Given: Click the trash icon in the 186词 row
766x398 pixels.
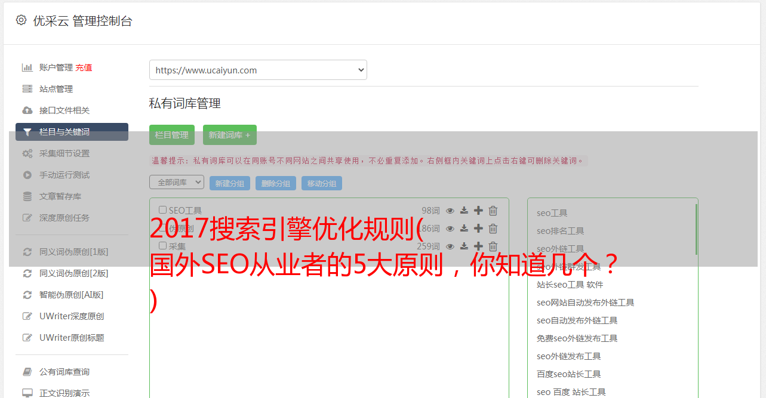Looking at the screenshot, I should tap(493, 228).
